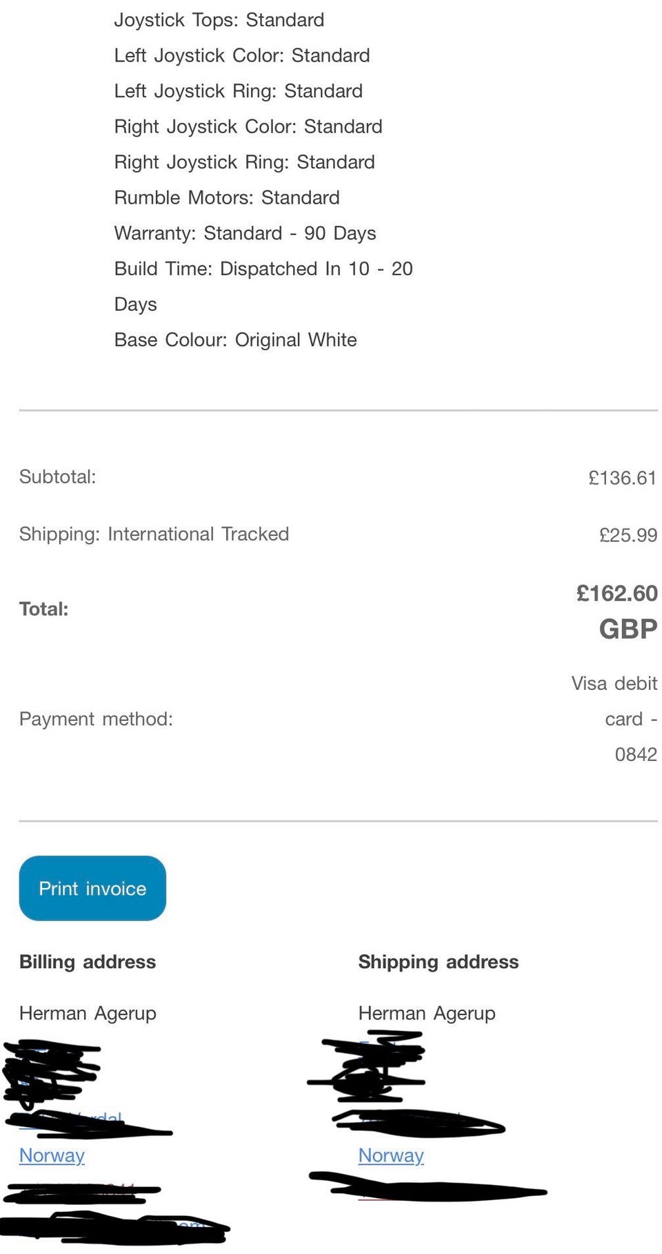Click the bold Total label
Screen dimensions: 662x1254
tap(43, 608)
